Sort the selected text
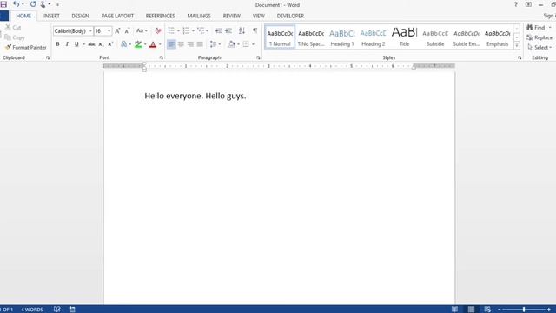 pos(242,31)
